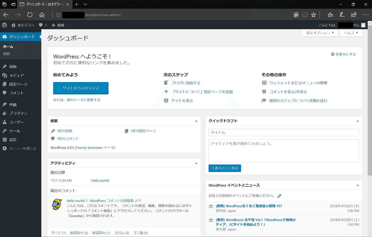Screen dimensions: 372x237
Task: Click the set tabs aside icon
Action: coord(13,4)
